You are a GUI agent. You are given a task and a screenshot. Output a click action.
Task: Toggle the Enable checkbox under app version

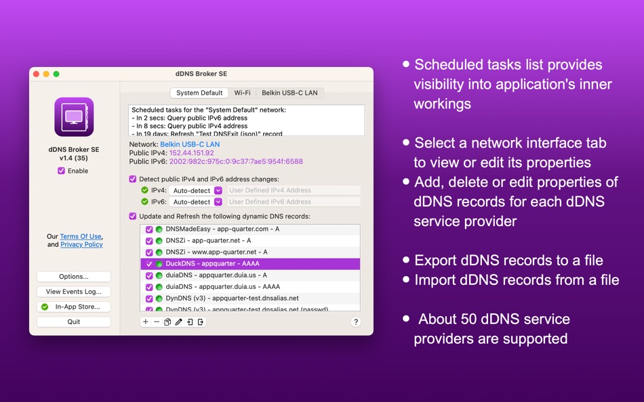tap(61, 171)
